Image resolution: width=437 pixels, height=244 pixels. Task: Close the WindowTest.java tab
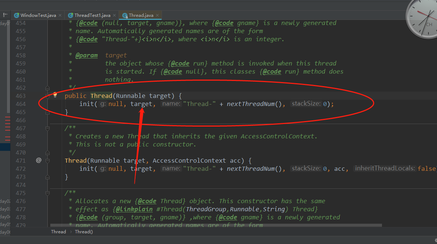[60, 15]
